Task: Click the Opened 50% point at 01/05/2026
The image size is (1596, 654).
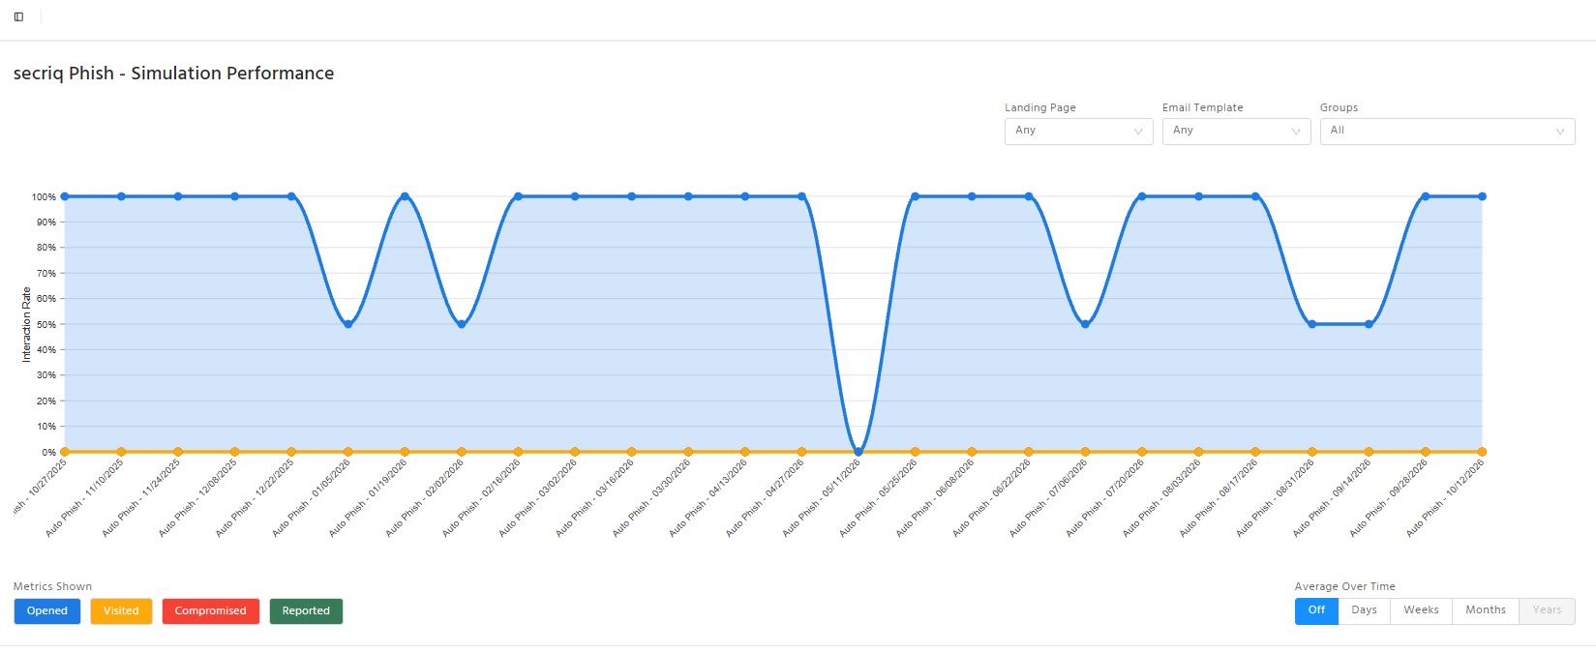Action: tap(348, 324)
